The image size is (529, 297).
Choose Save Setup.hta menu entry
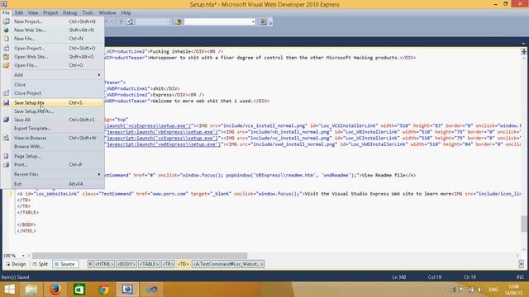pyautogui.click(x=53, y=102)
